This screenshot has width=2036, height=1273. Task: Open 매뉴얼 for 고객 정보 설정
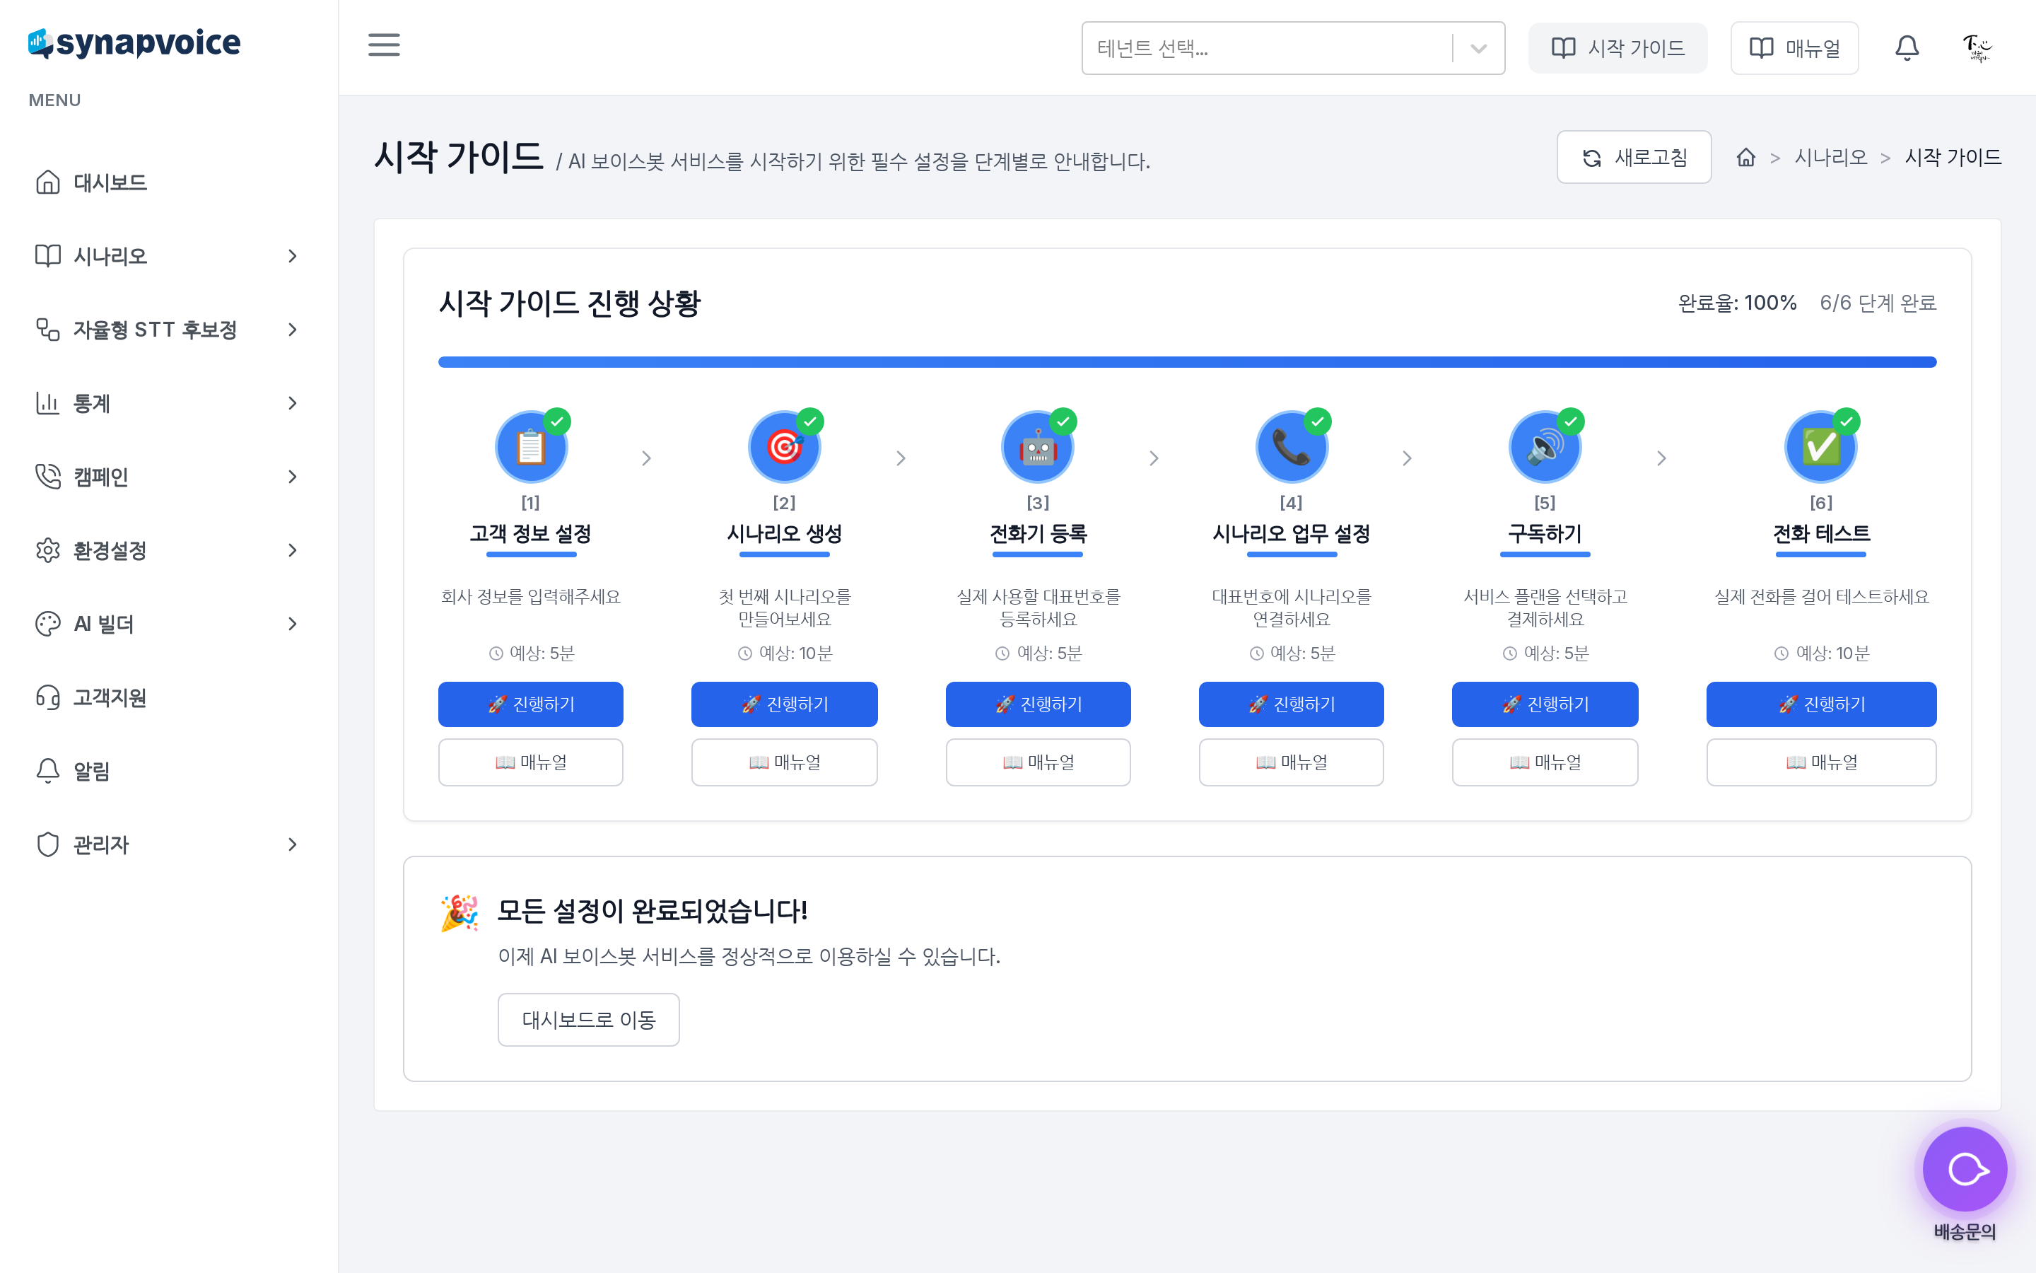[x=531, y=762]
